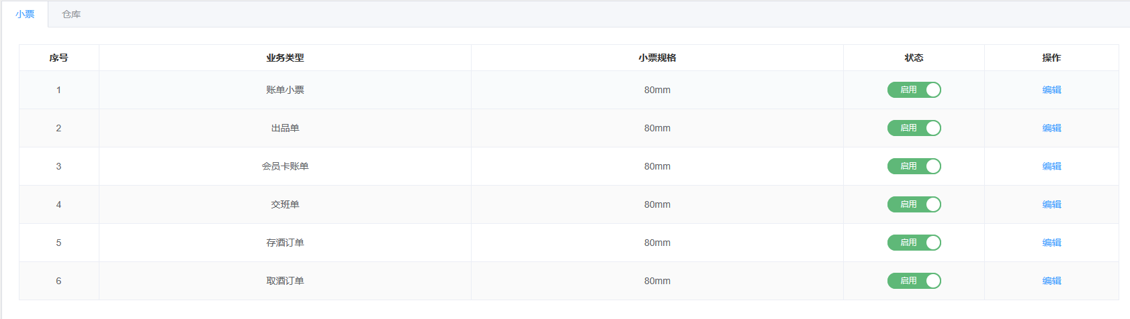The width and height of the screenshot is (1130, 319).
Task: Select the 小票 tab
Action: click(25, 14)
